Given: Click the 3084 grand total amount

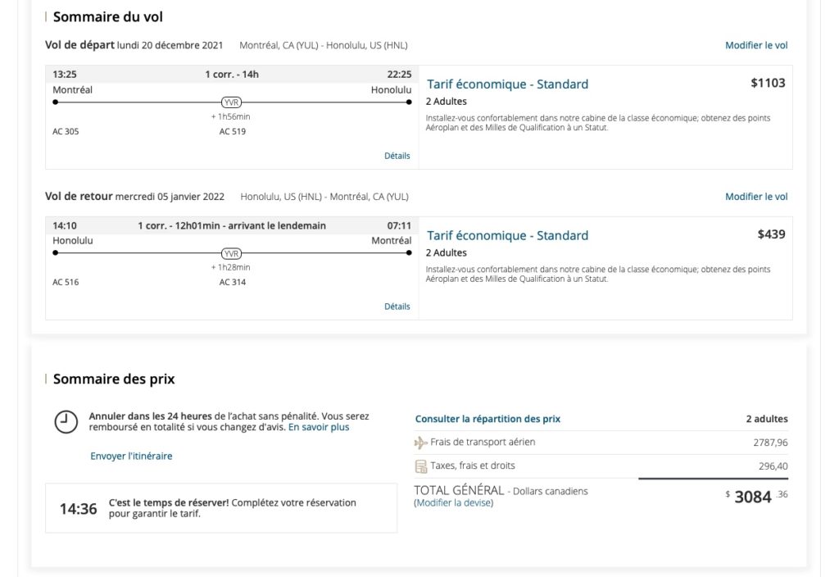Looking at the screenshot, I should click(x=752, y=497).
